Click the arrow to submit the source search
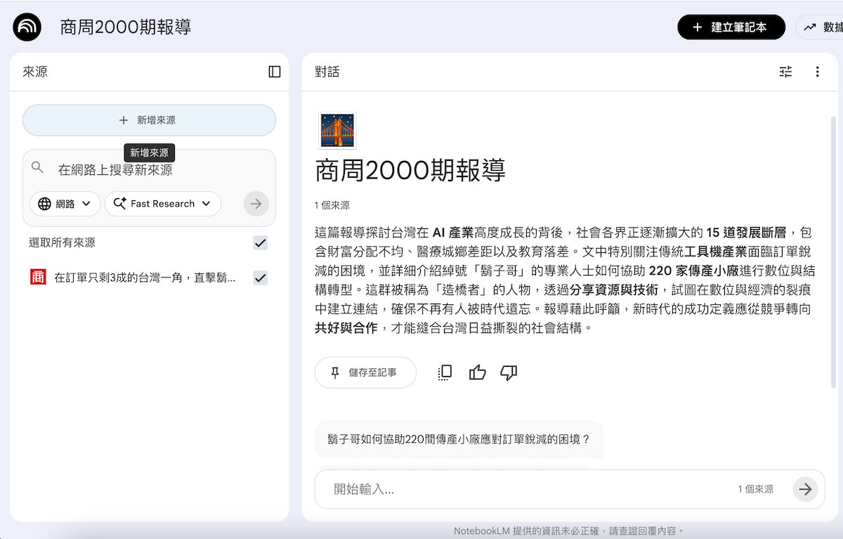 pos(256,204)
